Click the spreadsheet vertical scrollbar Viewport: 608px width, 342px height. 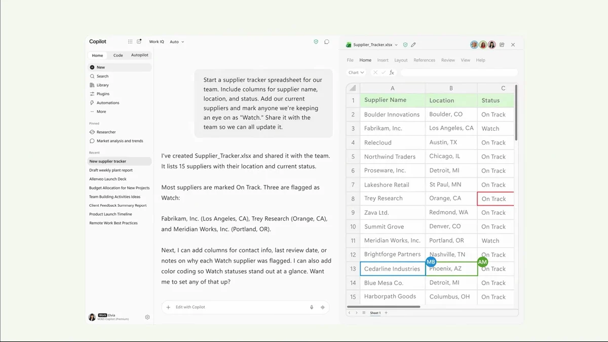point(516,112)
